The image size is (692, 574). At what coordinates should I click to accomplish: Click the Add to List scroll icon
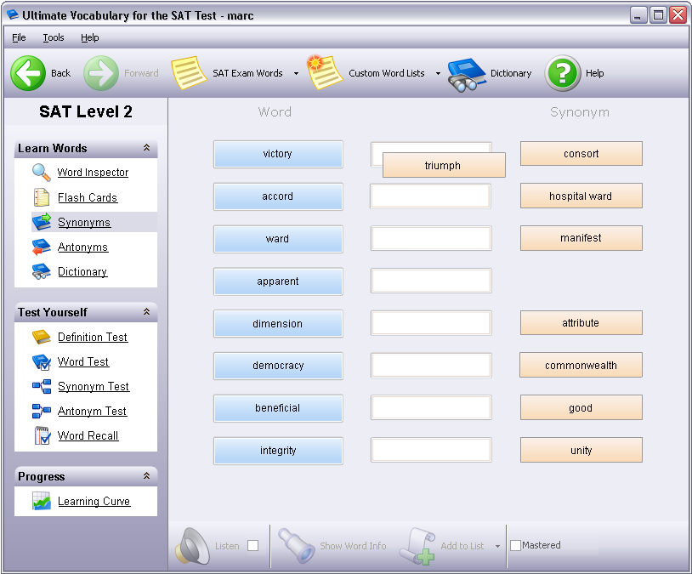[417, 546]
